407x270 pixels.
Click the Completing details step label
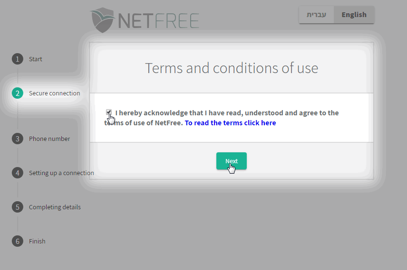pos(55,207)
